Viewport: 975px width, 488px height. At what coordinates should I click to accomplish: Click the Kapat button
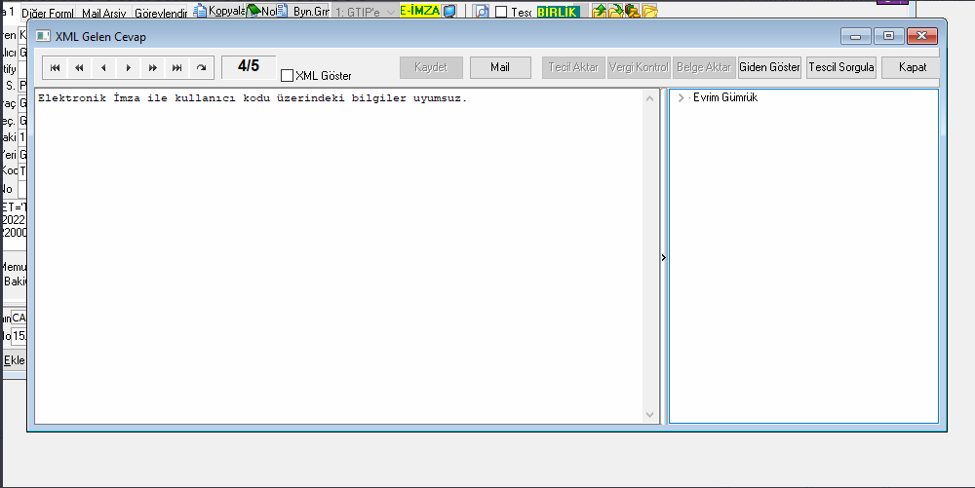[x=913, y=67]
